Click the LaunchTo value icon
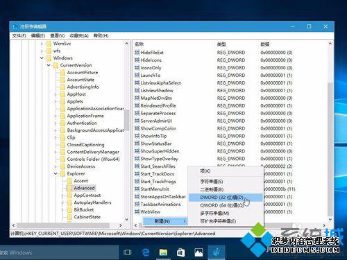Image resolution: width=347 pixels, height=260 pixels. (137, 76)
